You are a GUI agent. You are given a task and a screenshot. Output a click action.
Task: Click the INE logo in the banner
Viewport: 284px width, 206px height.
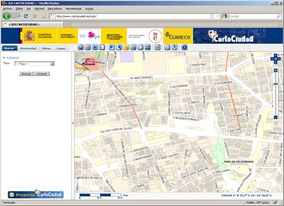click(155, 36)
